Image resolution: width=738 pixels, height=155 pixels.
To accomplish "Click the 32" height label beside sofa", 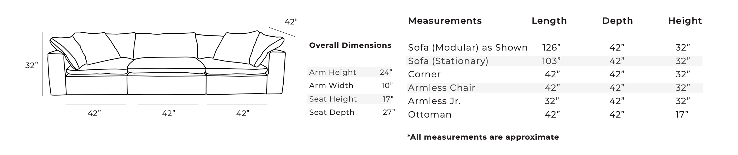I will pyautogui.click(x=32, y=66).
